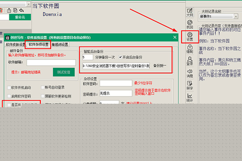
Task: Click the export upload arrow toolbar icon
Action: point(9,10)
